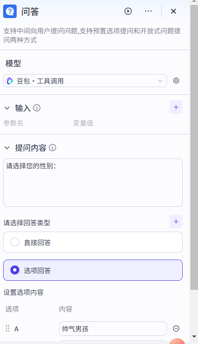The width and height of the screenshot is (198, 344).
Task: Click the info icon beside 提问内容
Action: pos(53,148)
